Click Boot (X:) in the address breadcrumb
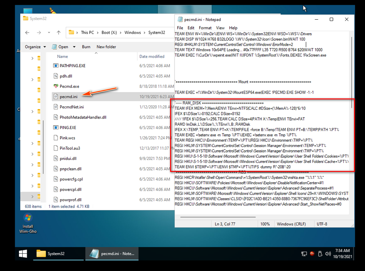Screen dimensions: 365x271 point(109,33)
